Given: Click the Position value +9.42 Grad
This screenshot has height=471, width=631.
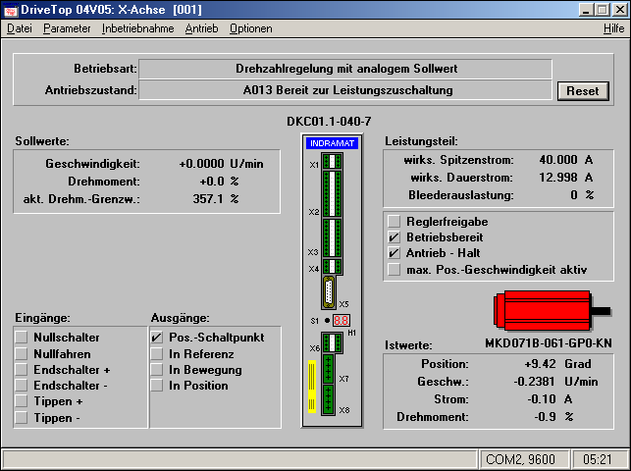Looking at the screenshot, I should pyautogui.click(x=557, y=364).
